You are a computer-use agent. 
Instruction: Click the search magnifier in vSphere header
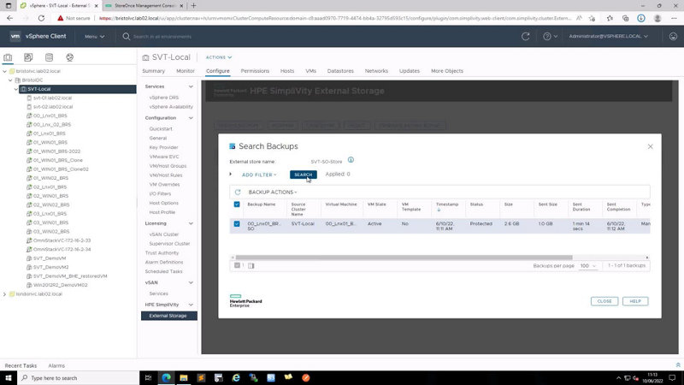(126, 37)
